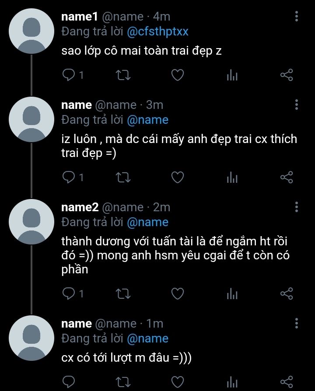Image resolution: width=315 pixels, height=391 pixels.
Task: Open the name2 display name profile
Action: tap(80, 207)
